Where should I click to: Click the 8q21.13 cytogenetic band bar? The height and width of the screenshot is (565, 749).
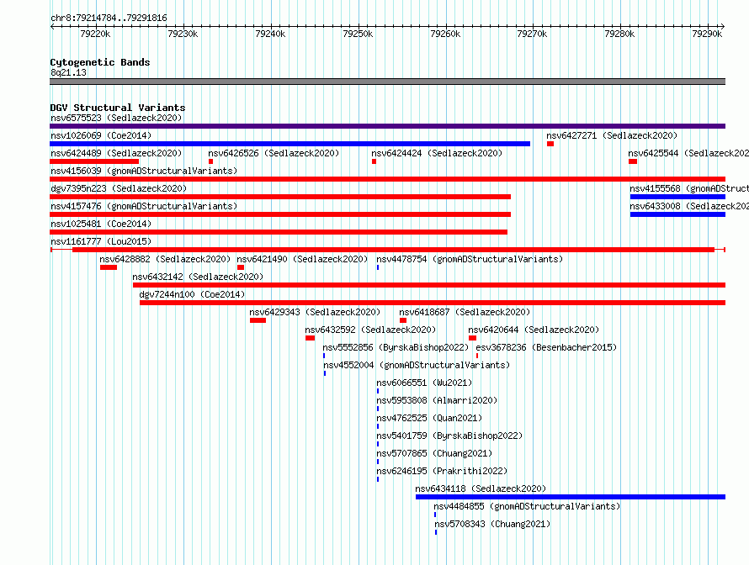(x=387, y=82)
